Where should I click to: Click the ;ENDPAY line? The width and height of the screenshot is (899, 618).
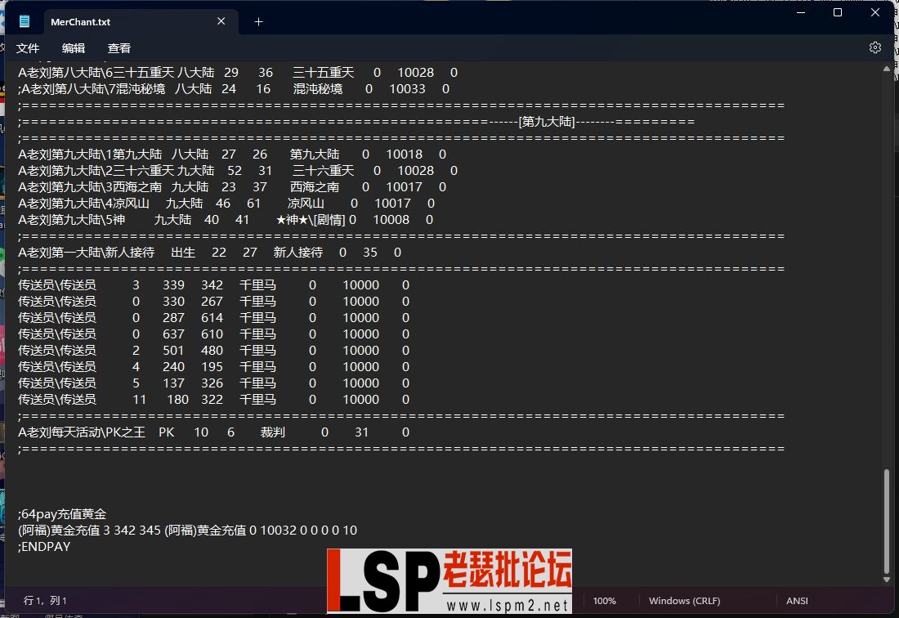44,547
